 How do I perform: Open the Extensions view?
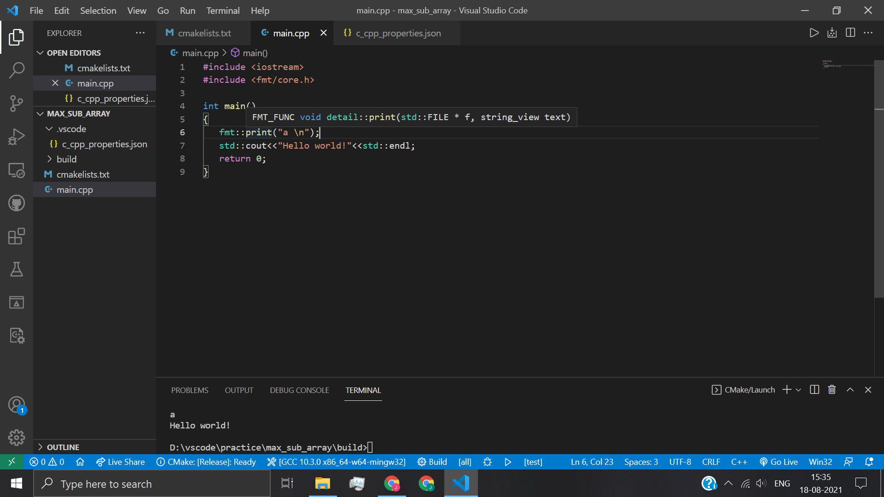click(x=17, y=237)
